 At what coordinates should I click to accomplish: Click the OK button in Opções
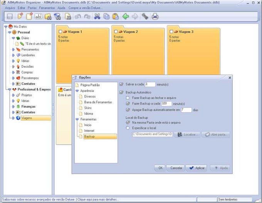click(160, 168)
